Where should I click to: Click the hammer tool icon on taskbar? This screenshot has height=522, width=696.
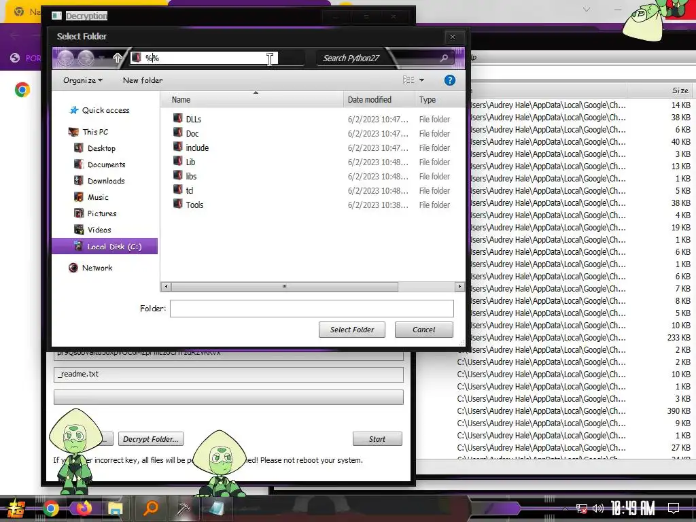184,508
